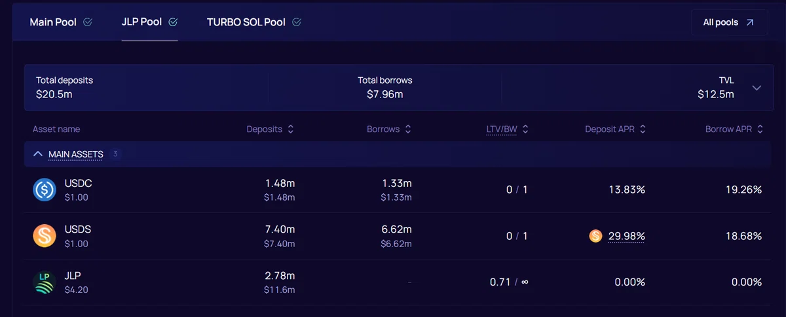
Task: Sort by Deposits column
Action: pyautogui.click(x=271, y=129)
